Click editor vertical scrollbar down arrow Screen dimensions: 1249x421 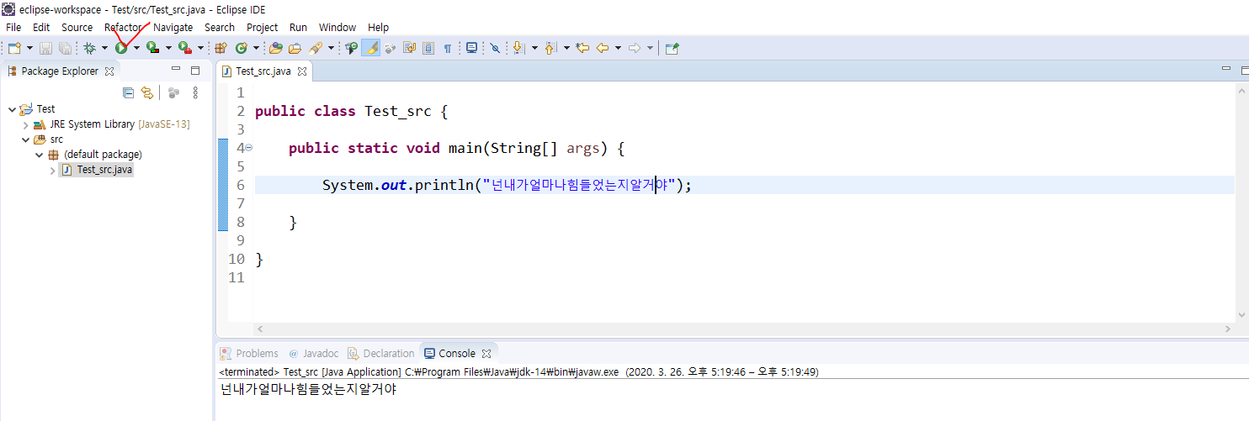1243,314
